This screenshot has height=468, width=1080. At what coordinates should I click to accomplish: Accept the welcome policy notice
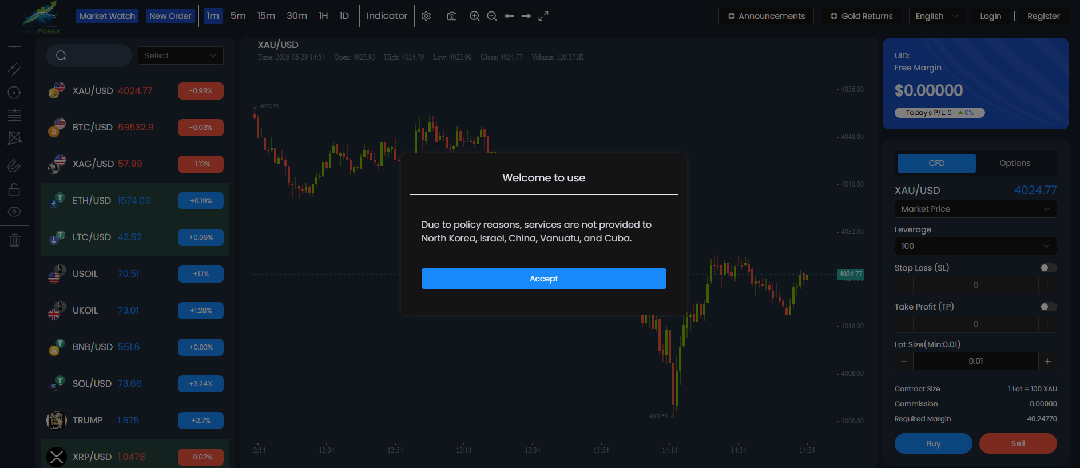tap(543, 279)
